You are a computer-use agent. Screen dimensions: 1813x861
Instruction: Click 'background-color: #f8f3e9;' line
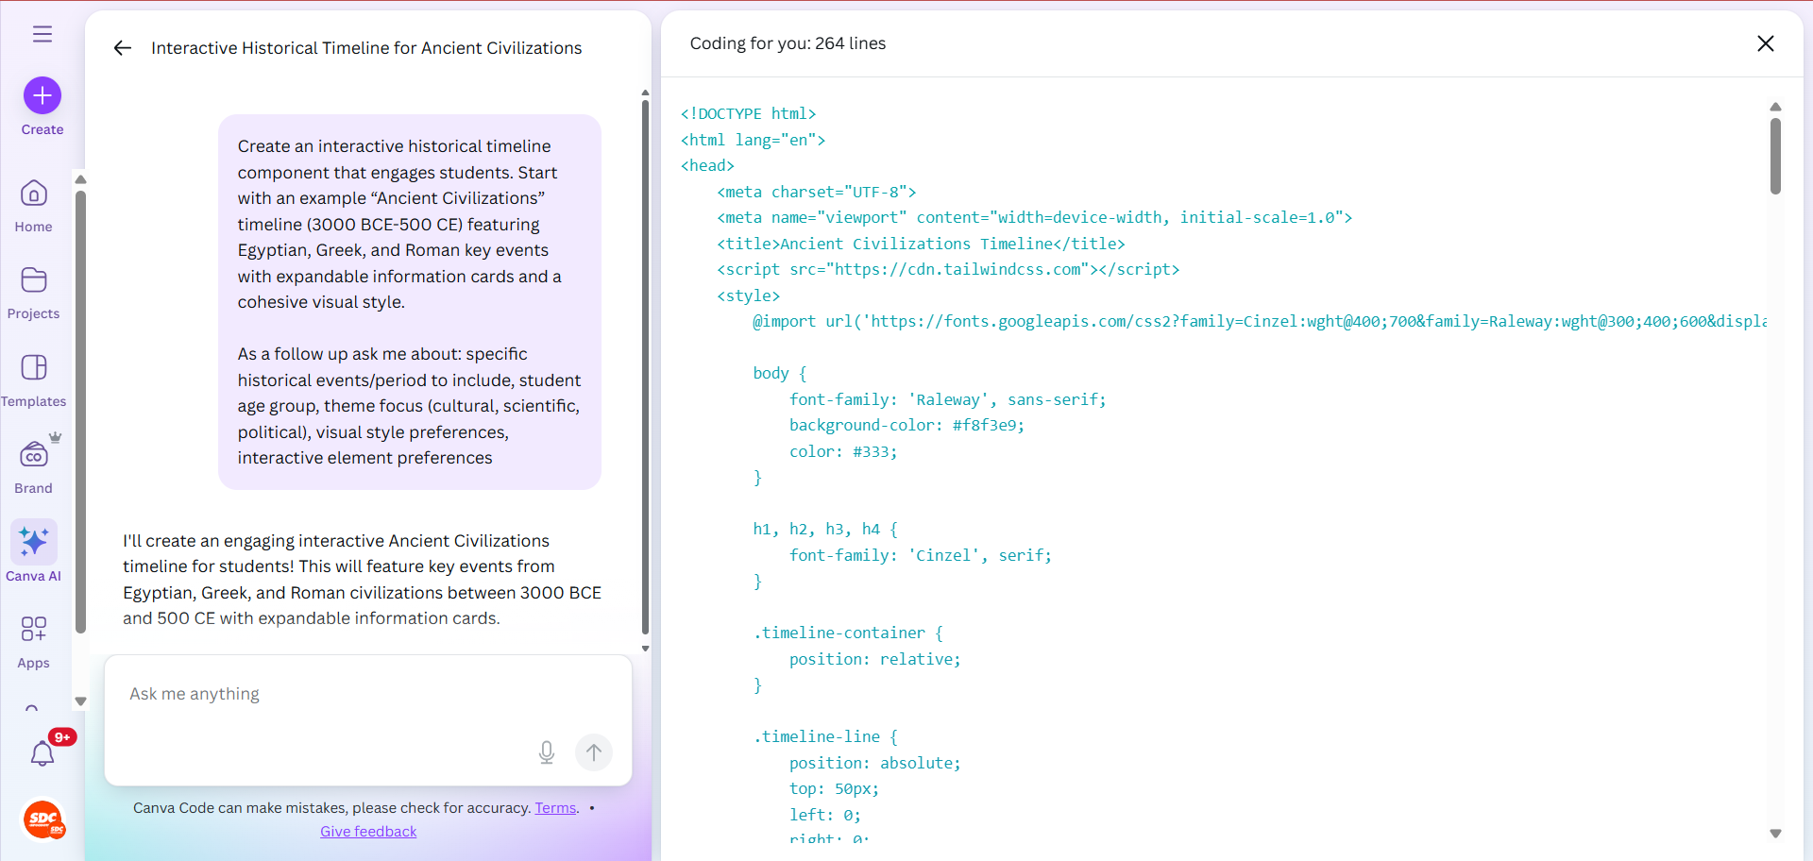906,426
